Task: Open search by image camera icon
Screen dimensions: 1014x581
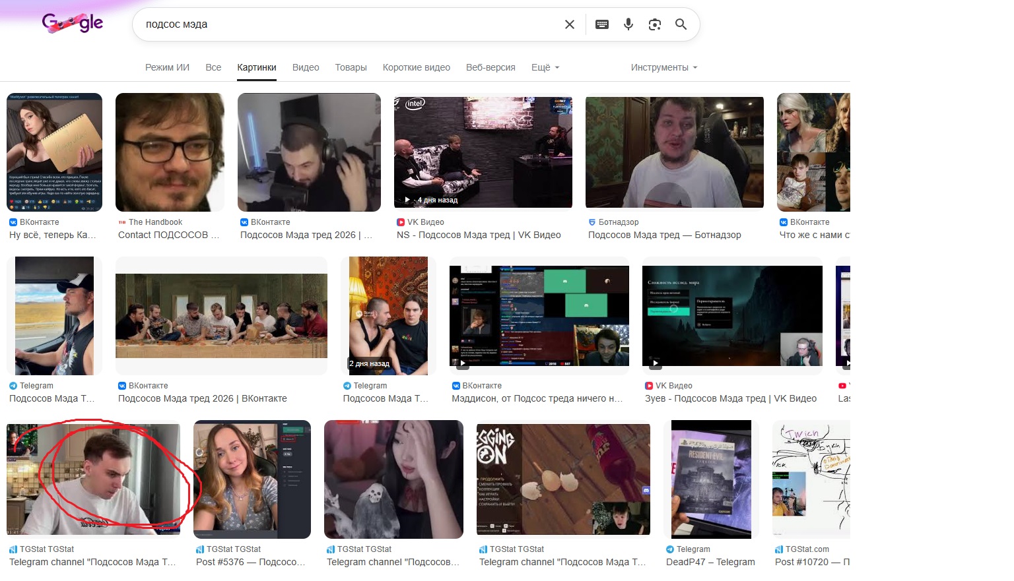Action: (x=655, y=24)
